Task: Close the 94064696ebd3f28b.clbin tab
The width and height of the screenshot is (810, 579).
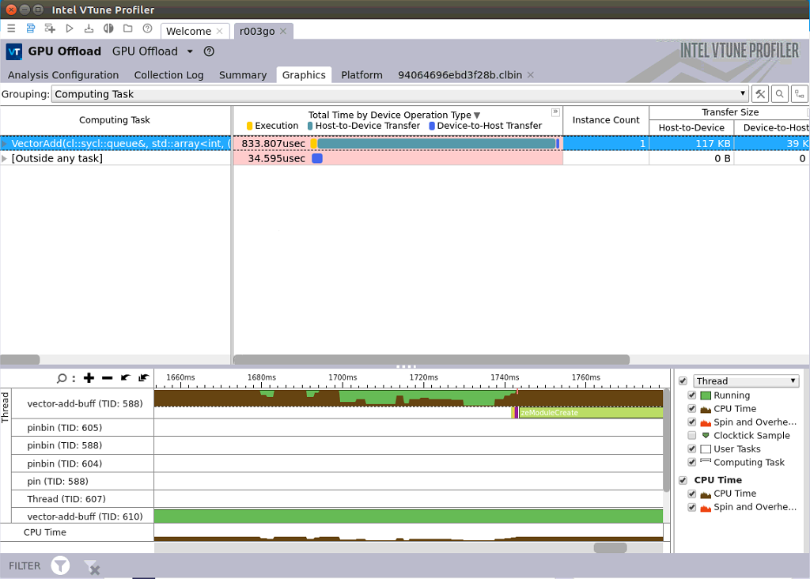Action: [530, 75]
